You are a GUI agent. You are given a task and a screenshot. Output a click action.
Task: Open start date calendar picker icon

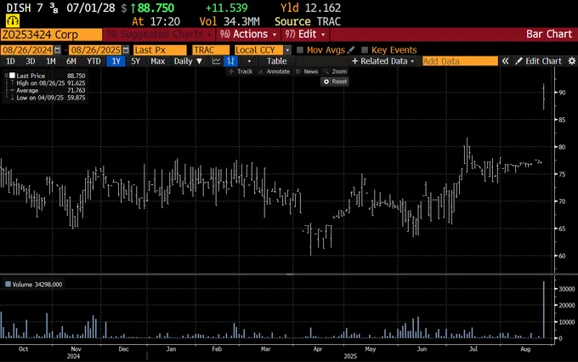coord(58,50)
